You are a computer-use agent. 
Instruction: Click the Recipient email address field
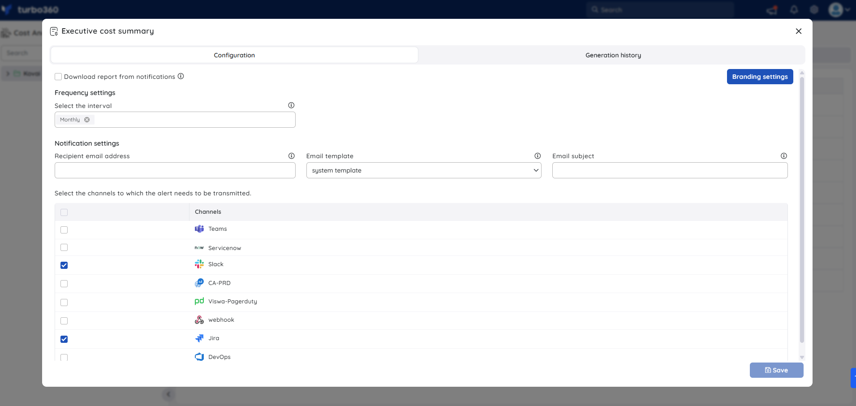175,170
